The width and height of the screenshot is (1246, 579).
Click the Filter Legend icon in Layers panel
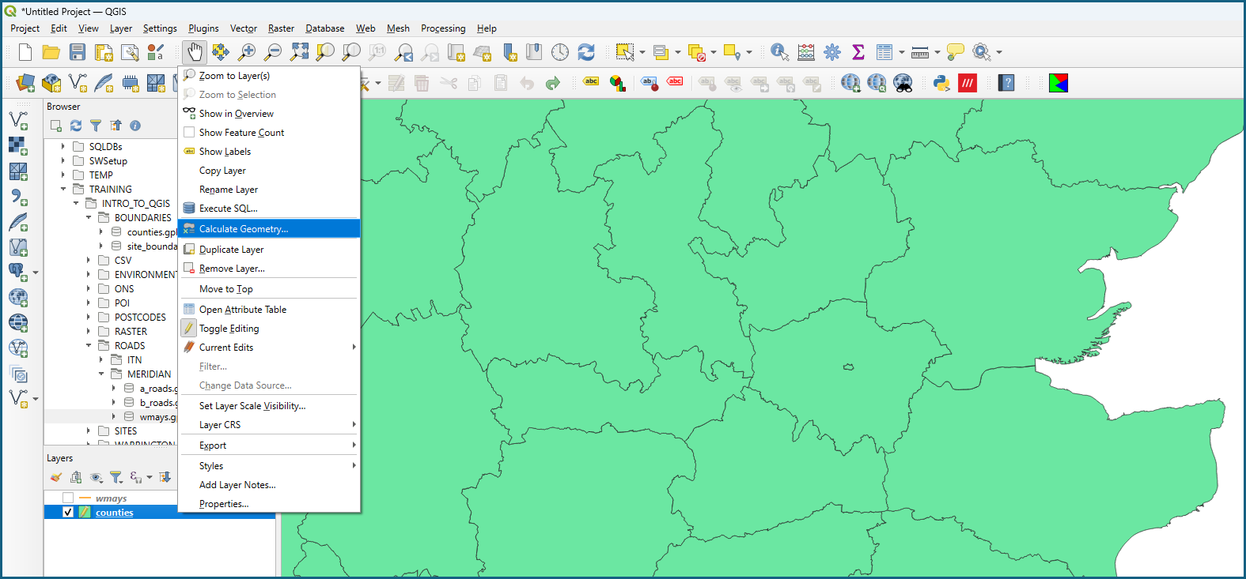point(116,477)
